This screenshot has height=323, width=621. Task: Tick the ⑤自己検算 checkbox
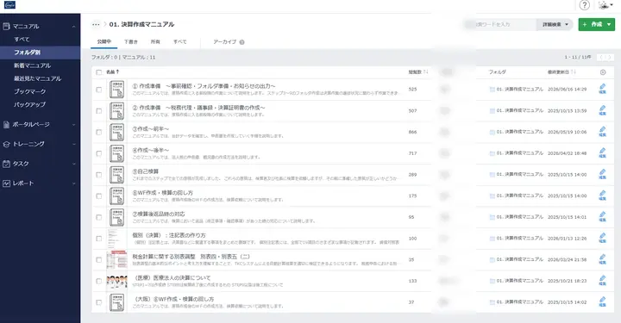coord(99,175)
